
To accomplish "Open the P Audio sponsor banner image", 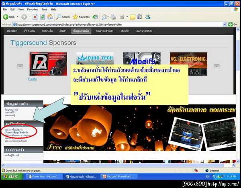I will pyautogui.click(x=48, y=64).
